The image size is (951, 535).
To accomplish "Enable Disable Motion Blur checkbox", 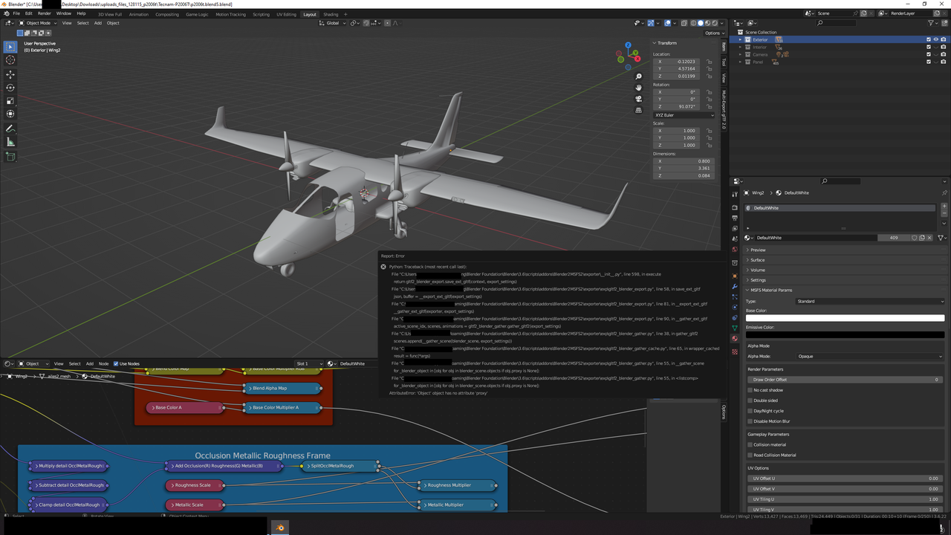I will coord(750,421).
